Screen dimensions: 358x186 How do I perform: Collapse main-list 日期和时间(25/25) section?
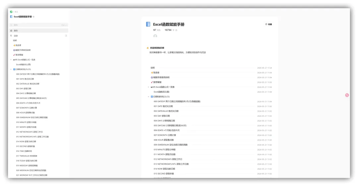click(149, 97)
